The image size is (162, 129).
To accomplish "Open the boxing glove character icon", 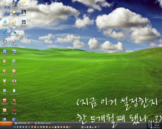I will [x=14, y=100].
